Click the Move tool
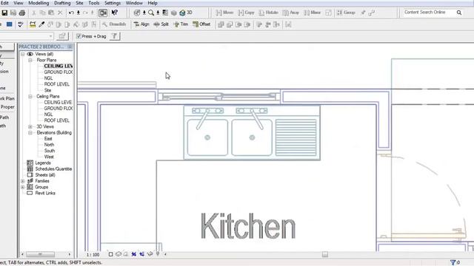The width and height of the screenshot is (474, 266). 224,13
